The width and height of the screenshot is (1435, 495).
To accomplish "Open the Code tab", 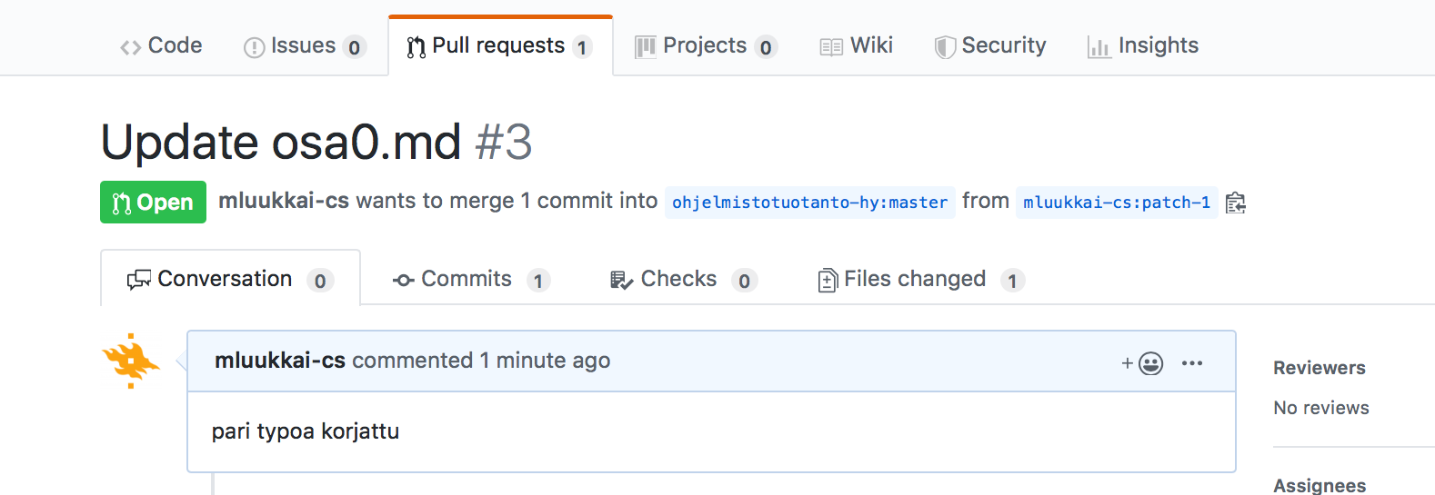I will click(161, 45).
